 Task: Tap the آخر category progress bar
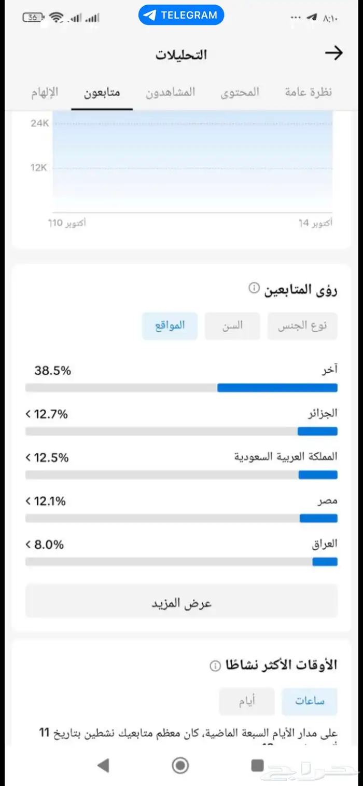click(x=180, y=387)
